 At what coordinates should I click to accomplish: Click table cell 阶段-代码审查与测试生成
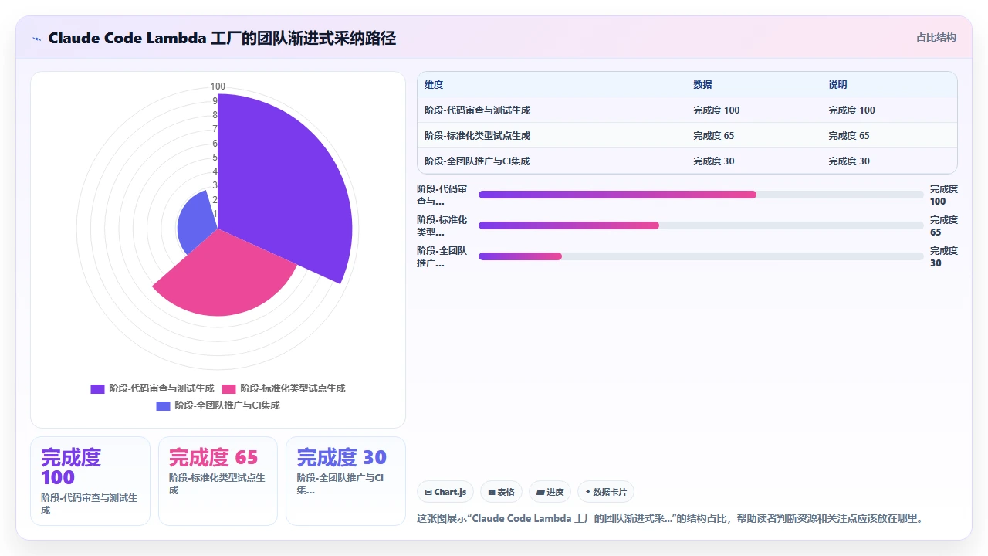pos(477,110)
